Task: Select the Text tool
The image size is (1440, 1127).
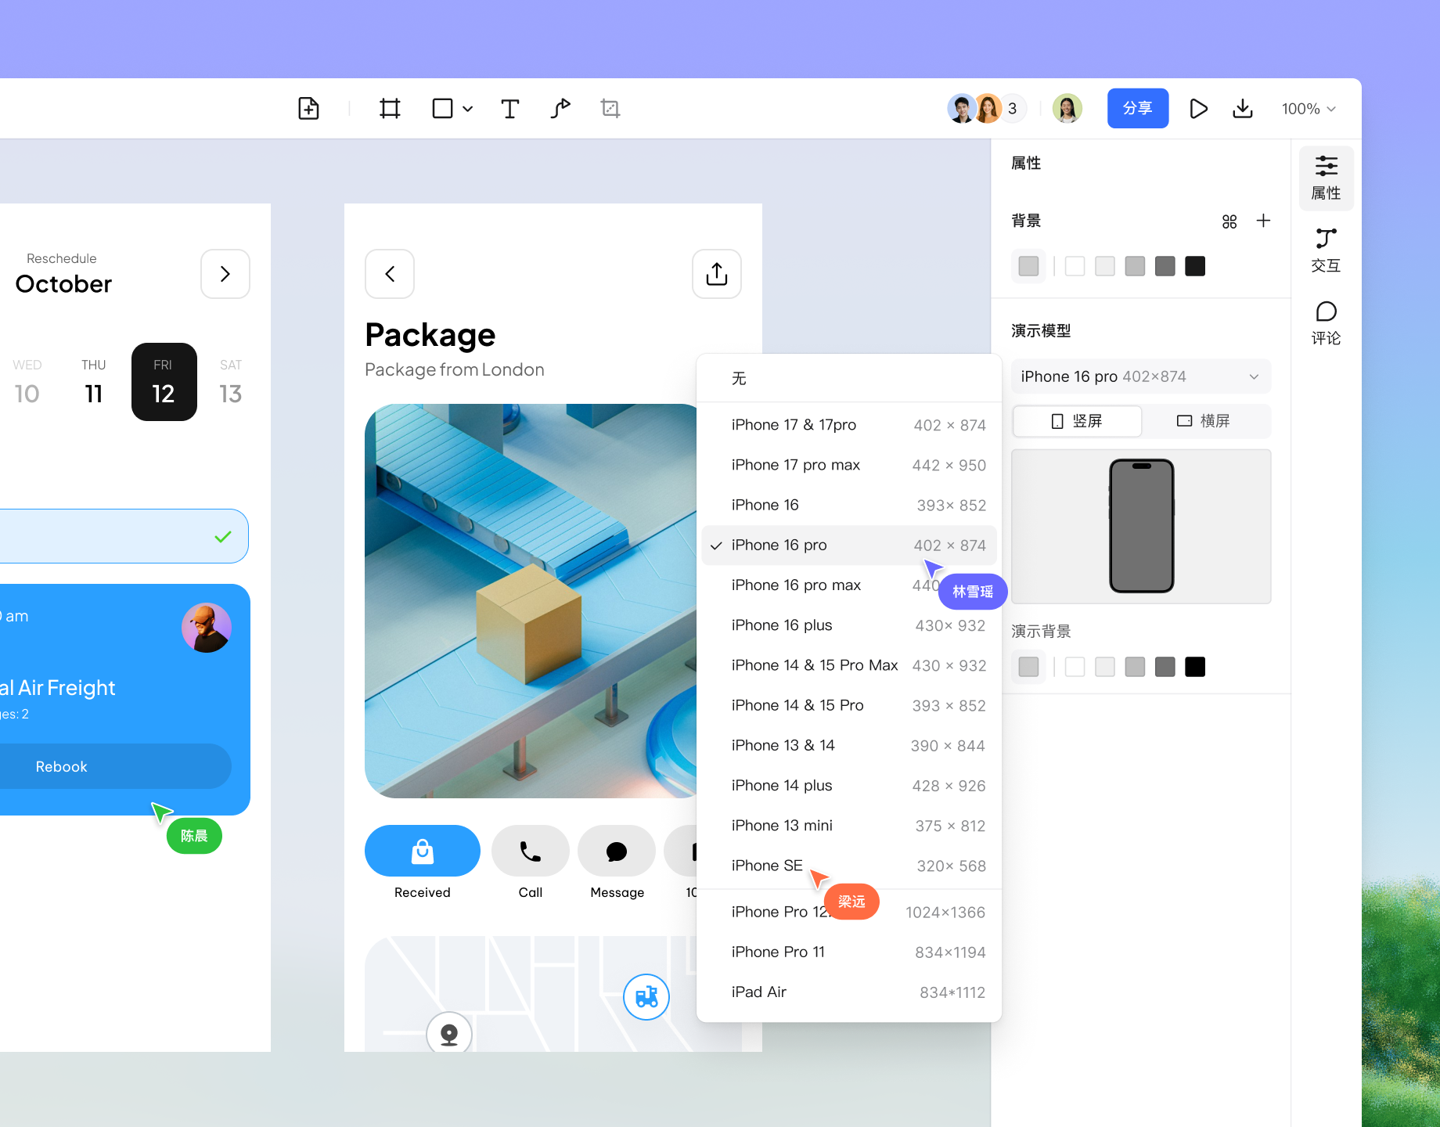Action: pos(509,109)
